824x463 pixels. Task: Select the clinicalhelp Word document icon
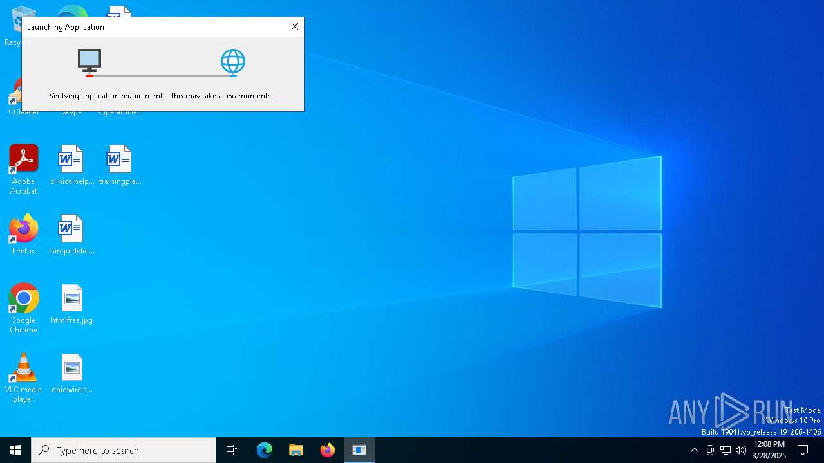(72, 165)
